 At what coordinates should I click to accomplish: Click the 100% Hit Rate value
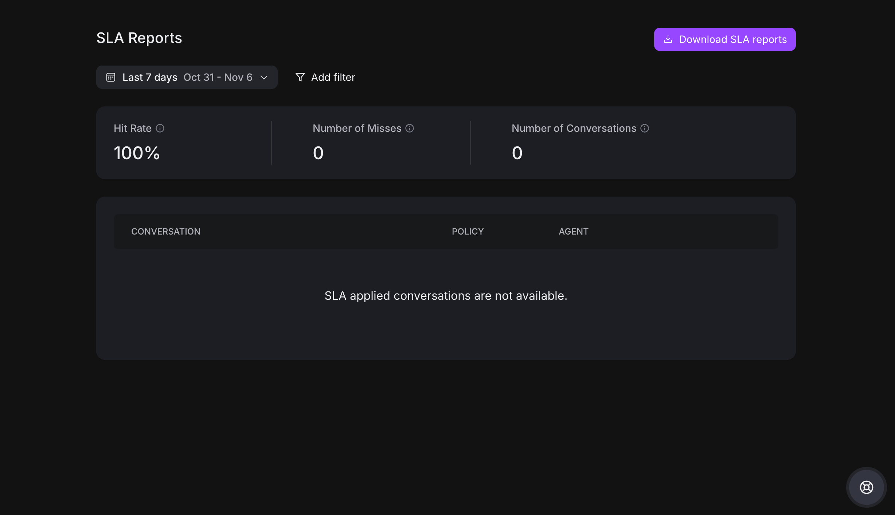[x=137, y=153]
